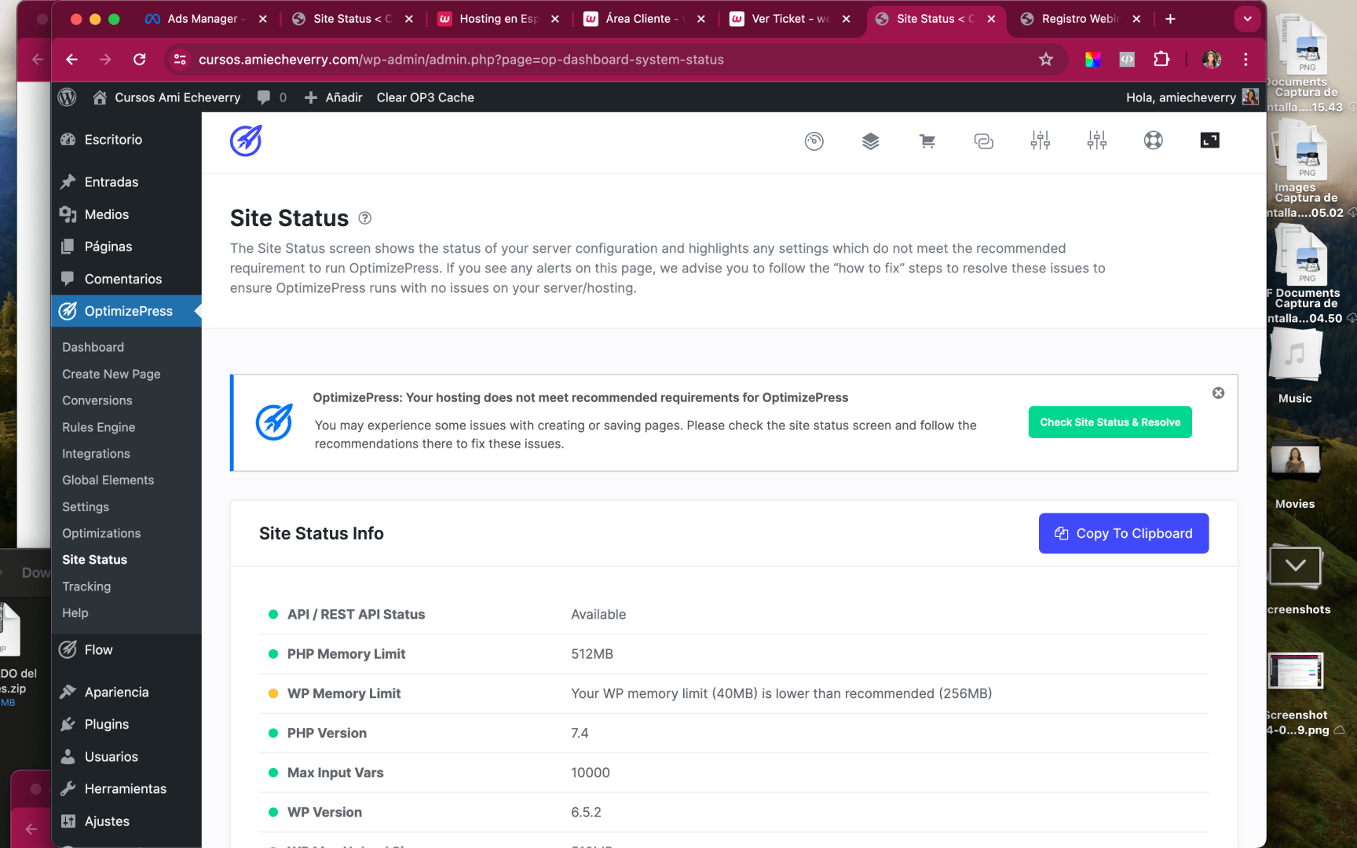Viewport: 1357px width, 848px height.
Task: Click Copy To Clipboard button
Action: (1123, 533)
